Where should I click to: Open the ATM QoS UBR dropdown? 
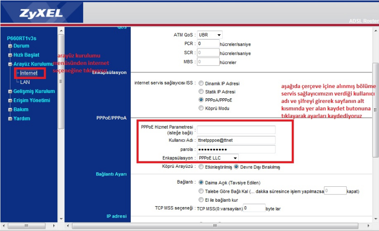pyautogui.click(x=210, y=35)
